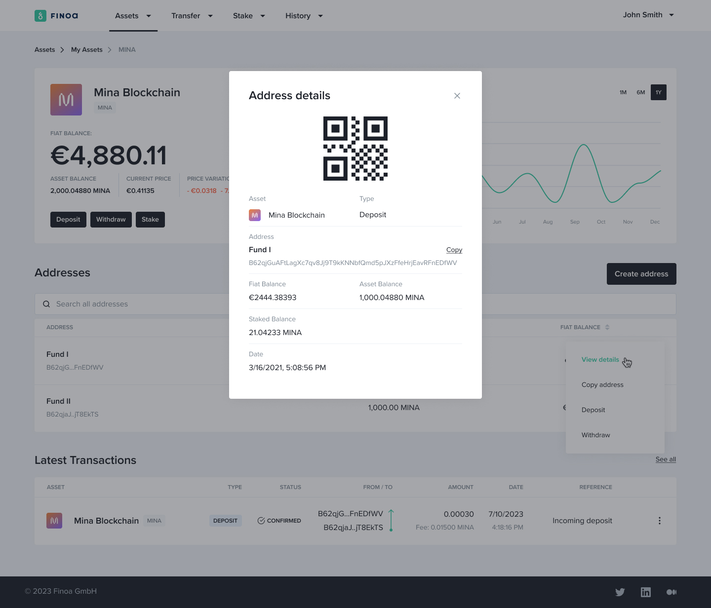This screenshot has height=608, width=711.
Task: Click the breadcrumb chevron after My Assets
Action: click(x=110, y=50)
